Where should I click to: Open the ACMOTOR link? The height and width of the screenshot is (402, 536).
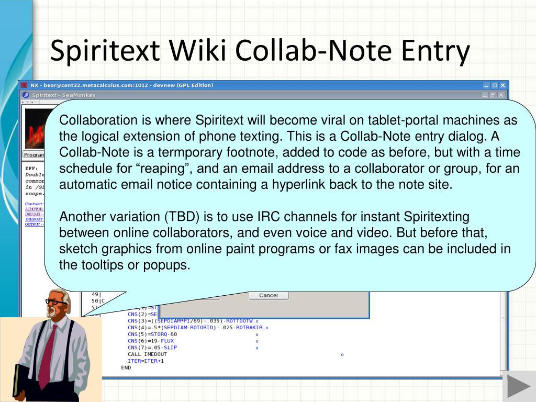[x=34, y=209]
